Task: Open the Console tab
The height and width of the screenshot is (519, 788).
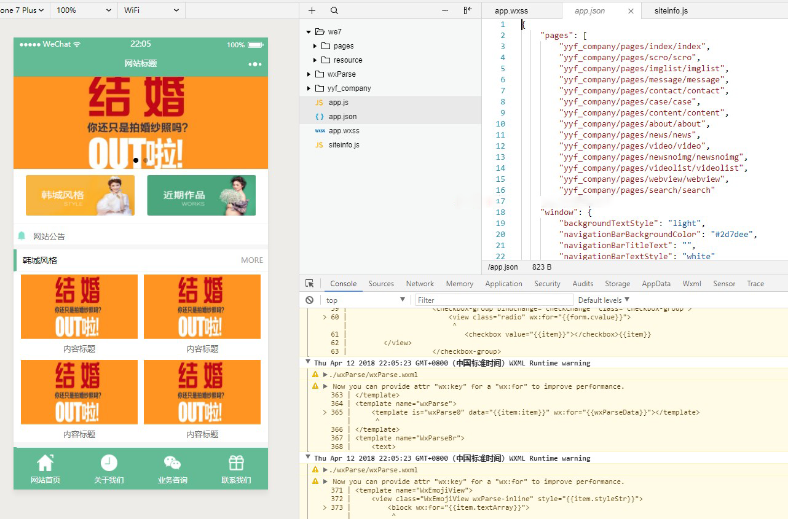Action: (x=343, y=284)
